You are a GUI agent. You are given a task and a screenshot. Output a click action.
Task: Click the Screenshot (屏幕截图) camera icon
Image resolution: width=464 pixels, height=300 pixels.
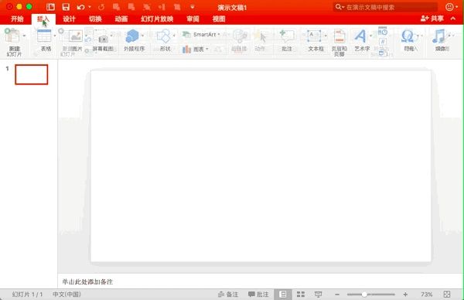(x=103, y=39)
